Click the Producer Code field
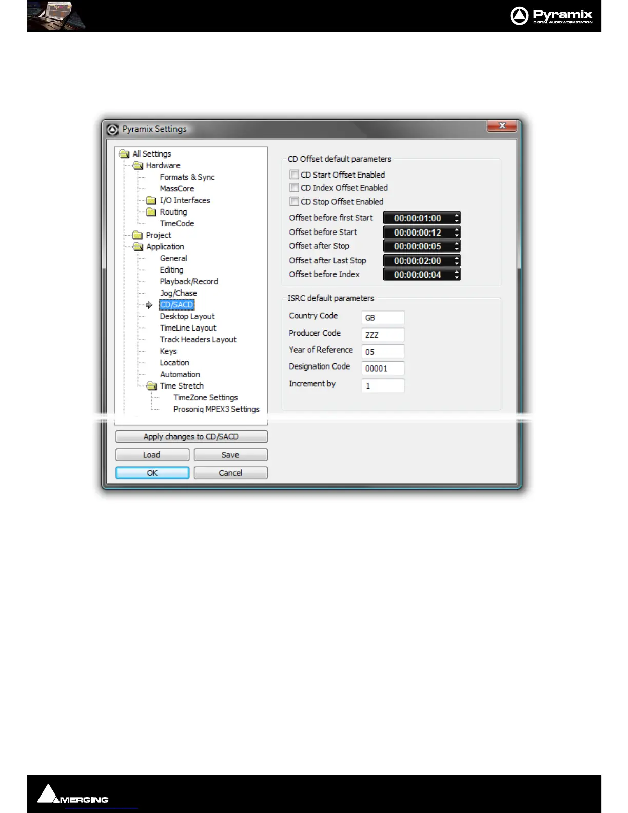 click(x=383, y=335)
